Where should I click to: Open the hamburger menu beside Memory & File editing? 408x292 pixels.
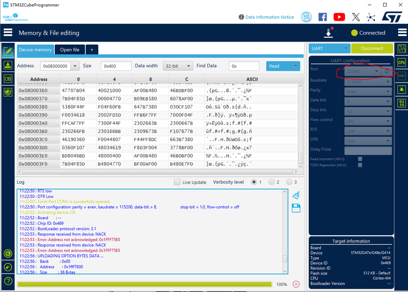click(8, 33)
